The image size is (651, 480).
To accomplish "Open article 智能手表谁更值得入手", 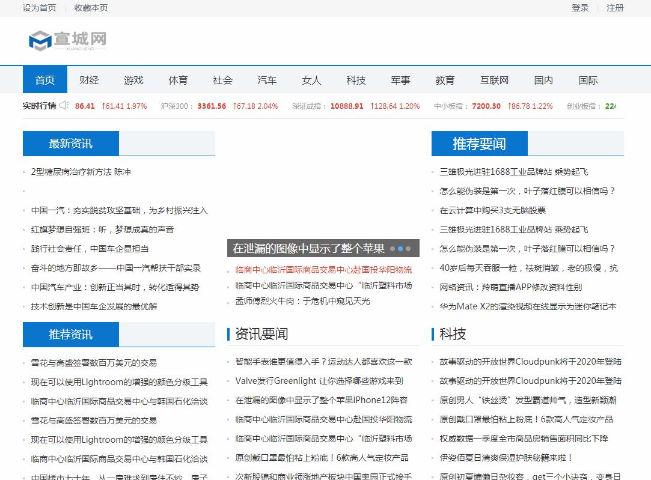I will (x=323, y=362).
